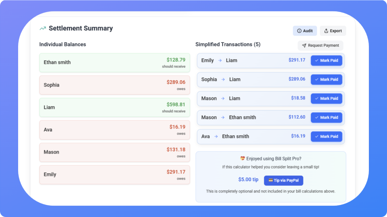Open the Audit panel
This screenshot has width=387, height=217.
coord(305,31)
